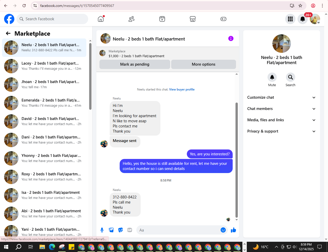Image resolution: width=328 pixels, height=252 pixels.
Task: Open the Windows notification center icon
Action: 320,247
